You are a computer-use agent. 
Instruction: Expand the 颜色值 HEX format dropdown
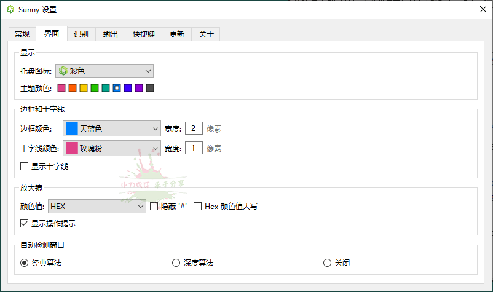(97, 207)
